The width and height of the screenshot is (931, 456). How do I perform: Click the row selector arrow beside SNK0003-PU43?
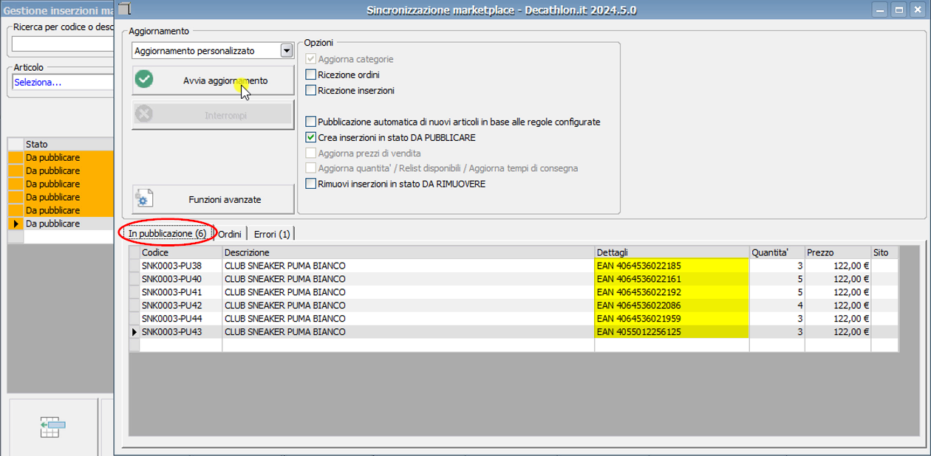[x=134, y=332]
